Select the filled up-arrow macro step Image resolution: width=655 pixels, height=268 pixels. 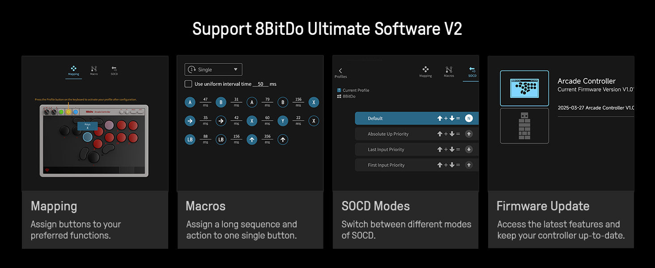tap(252, 139)
